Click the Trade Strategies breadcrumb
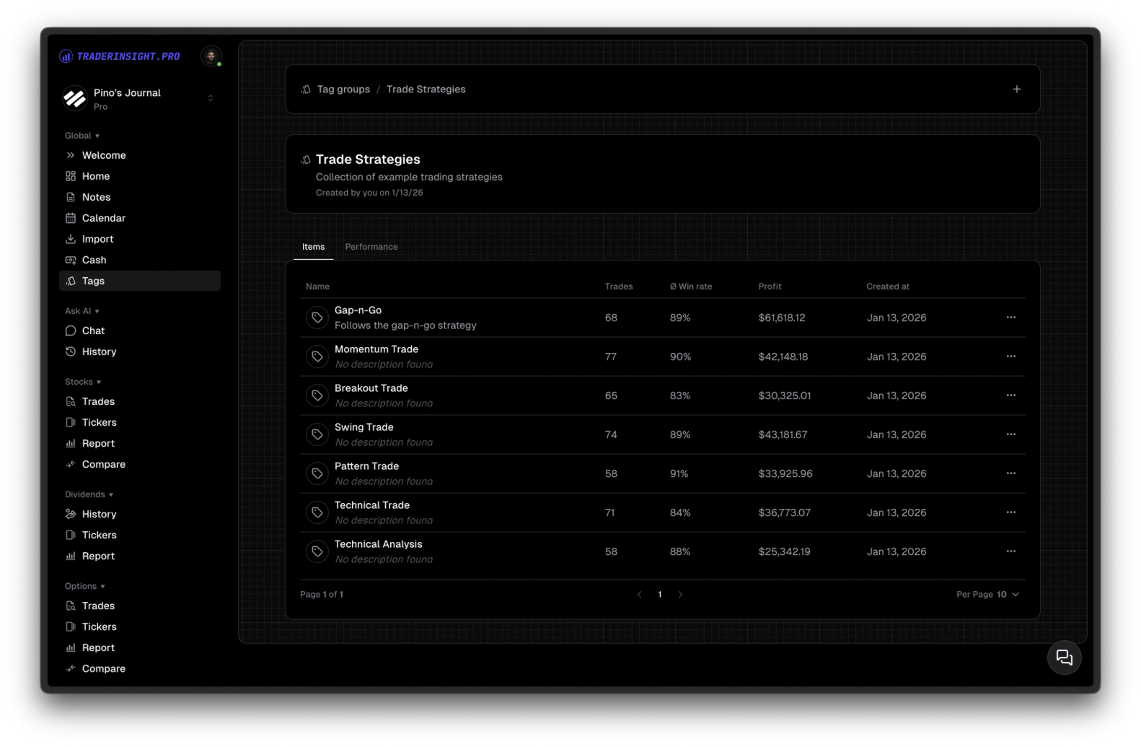The image size is (1141, 747). coord(426,89)
